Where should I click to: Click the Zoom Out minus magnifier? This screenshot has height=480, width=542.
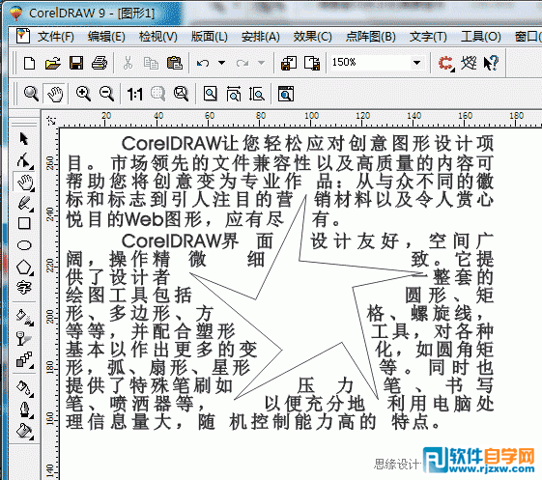[x=106, y=94]
